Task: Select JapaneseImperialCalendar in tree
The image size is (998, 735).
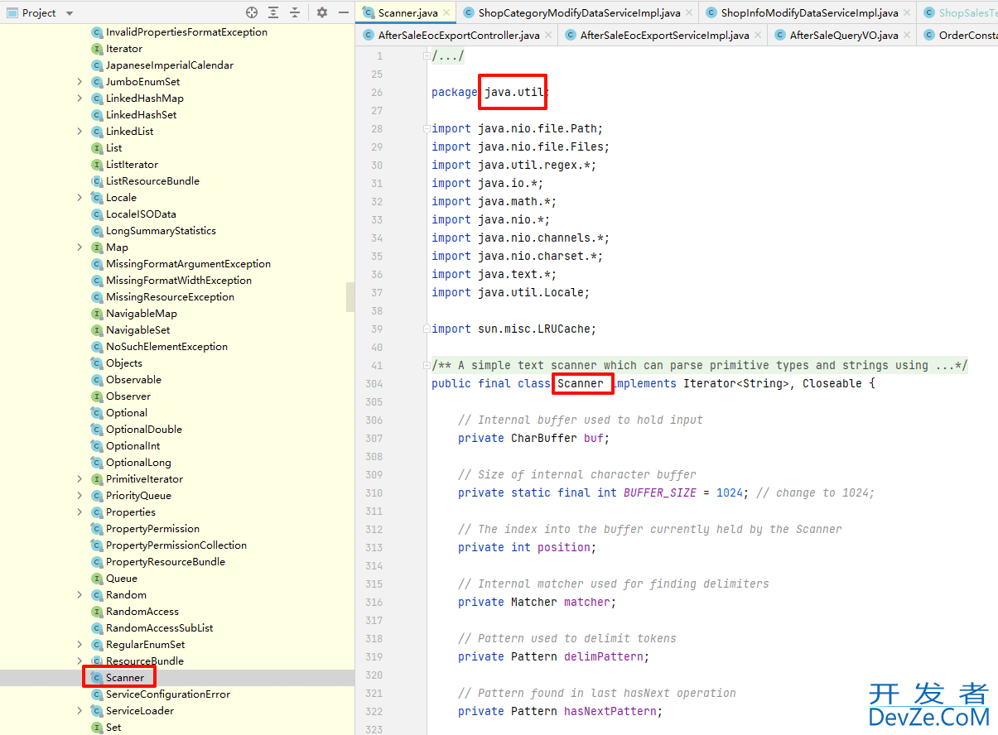Action: (169, 65)
